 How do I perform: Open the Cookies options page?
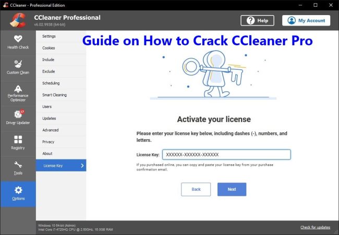tap(61, 48)
